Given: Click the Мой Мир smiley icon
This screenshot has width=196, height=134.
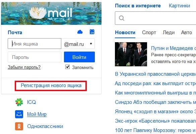Looking at the screenshot, I should (19, 114).
